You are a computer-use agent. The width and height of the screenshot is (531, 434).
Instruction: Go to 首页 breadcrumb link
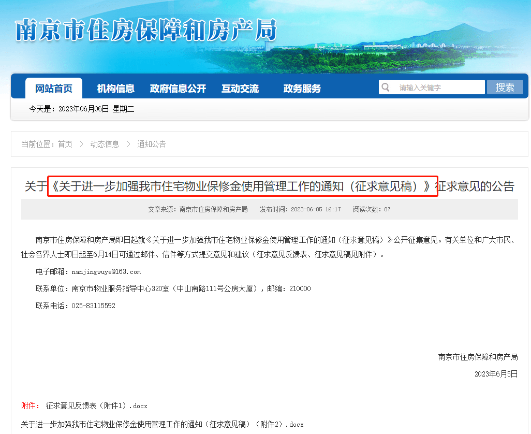click(65, 144)
